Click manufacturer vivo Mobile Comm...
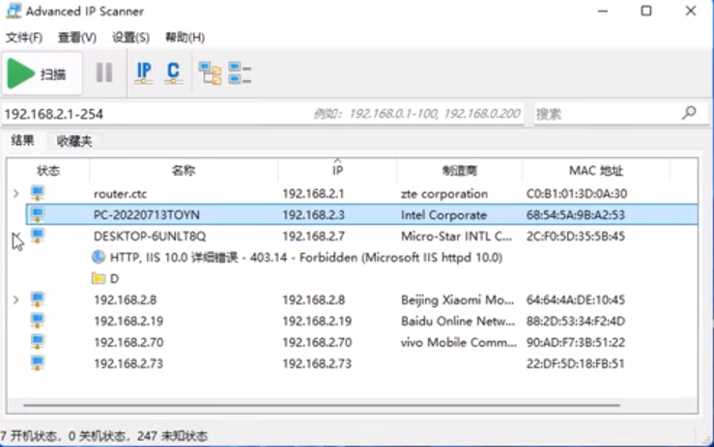The width and height of the screenshot is (714, 447). coord(459,343)
